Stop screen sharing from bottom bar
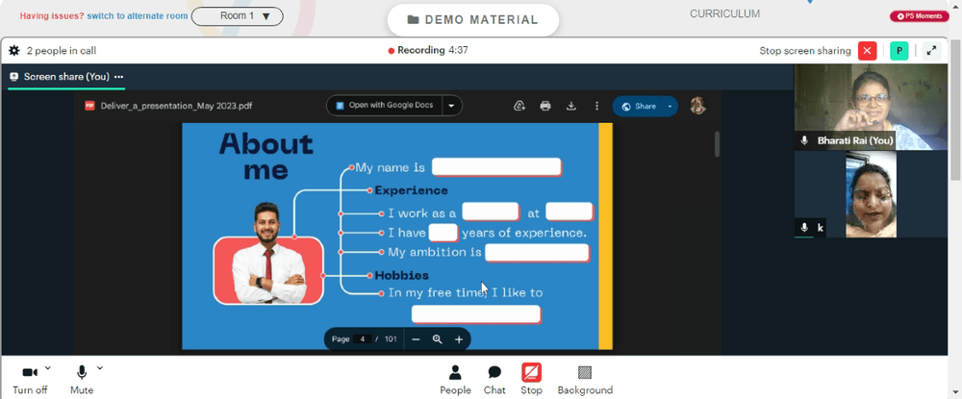The width and height of the screenshot is (962, 399). (531, 380)
